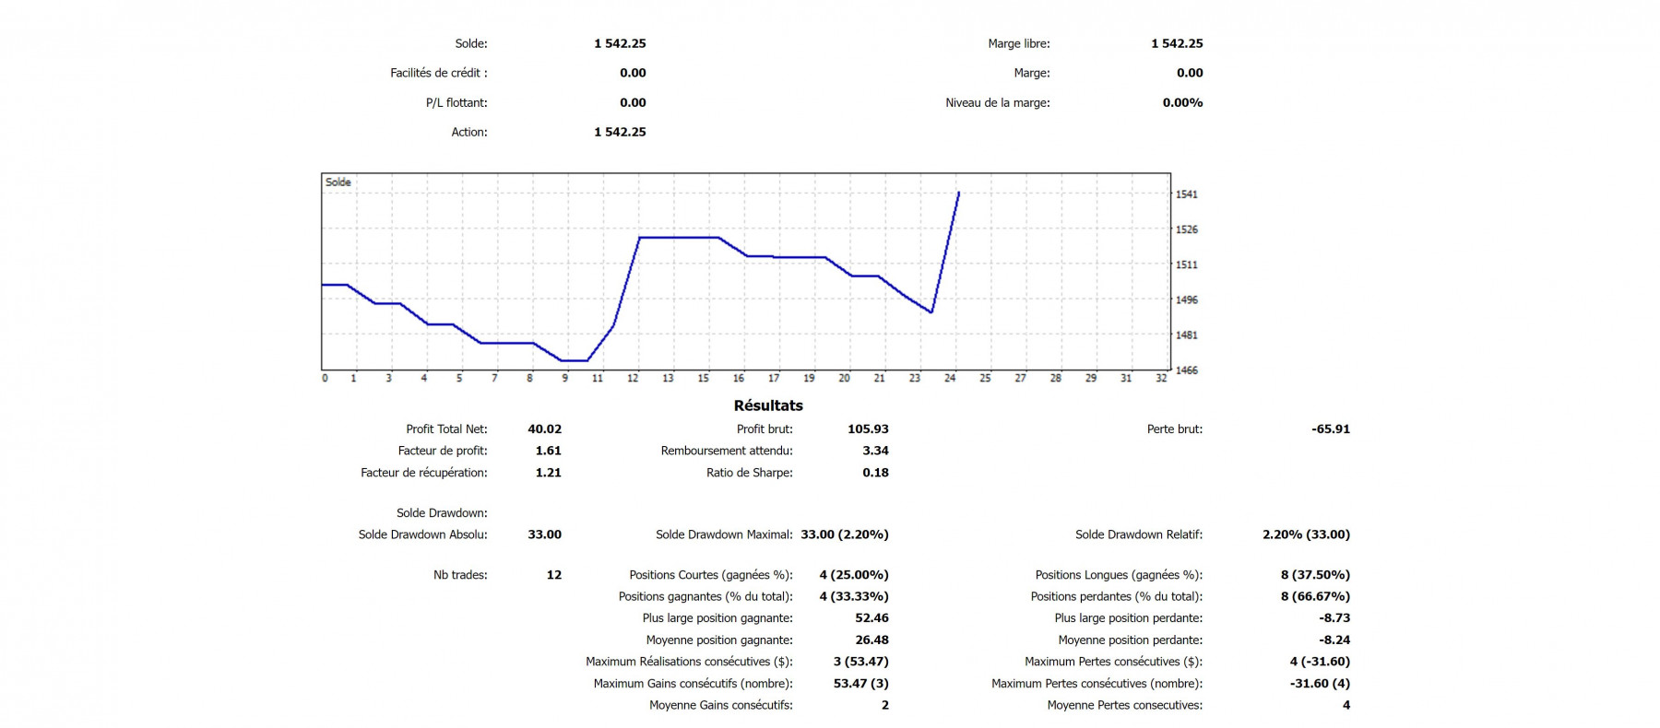Select the Action value 1 542.25
The width and height of the screenshot is (1660, 728).
tap(620, 132)
